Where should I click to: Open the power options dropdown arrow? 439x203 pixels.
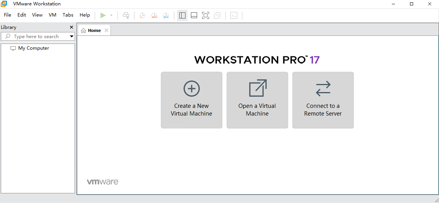[111, 15]
